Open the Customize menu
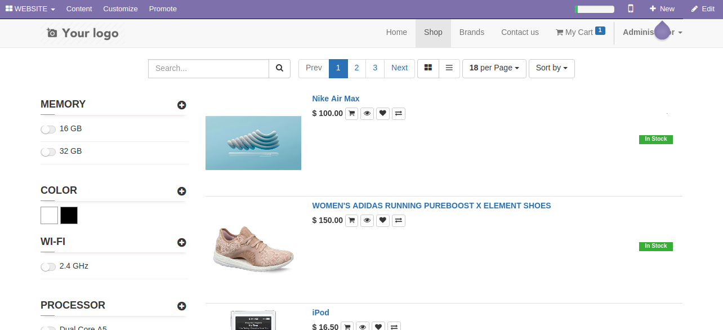The width and height of the screenshot is (723, 330). tap(120, 9)
